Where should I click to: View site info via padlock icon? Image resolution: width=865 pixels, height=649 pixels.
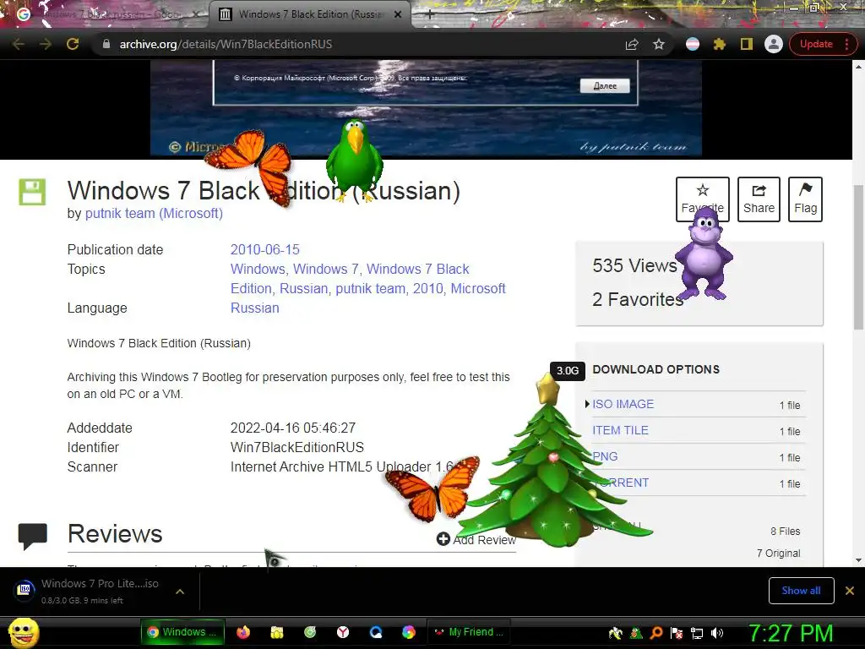click(106, 44)
